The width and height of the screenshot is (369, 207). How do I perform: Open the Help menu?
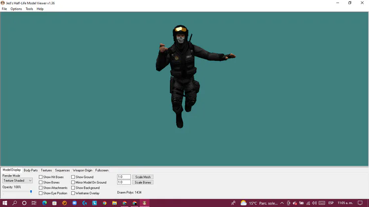tap(40, 9)
